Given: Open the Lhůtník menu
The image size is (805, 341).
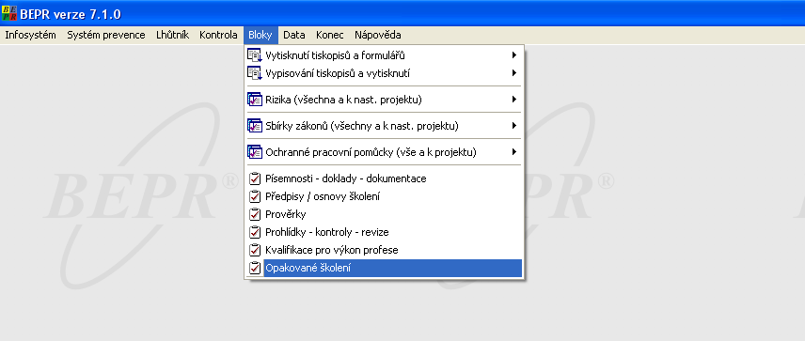Looking at the screenshot, I should click(x=172, y=36).
